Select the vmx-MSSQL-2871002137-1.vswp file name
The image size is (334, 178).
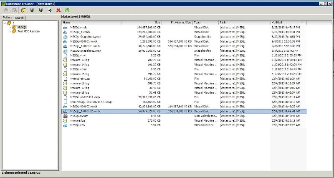click(x=91, y=102)
